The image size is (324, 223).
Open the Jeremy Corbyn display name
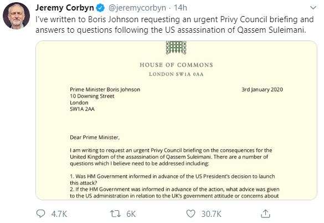pyautogui.click(x=65, y=8)
